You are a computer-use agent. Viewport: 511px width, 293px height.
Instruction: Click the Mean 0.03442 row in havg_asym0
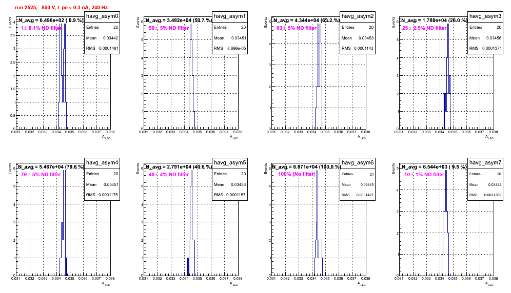[102, 38]
